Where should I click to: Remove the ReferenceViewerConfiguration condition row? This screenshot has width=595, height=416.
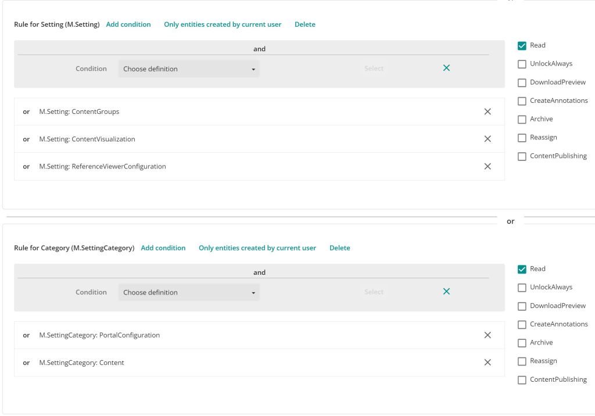(x=488, y=166)
